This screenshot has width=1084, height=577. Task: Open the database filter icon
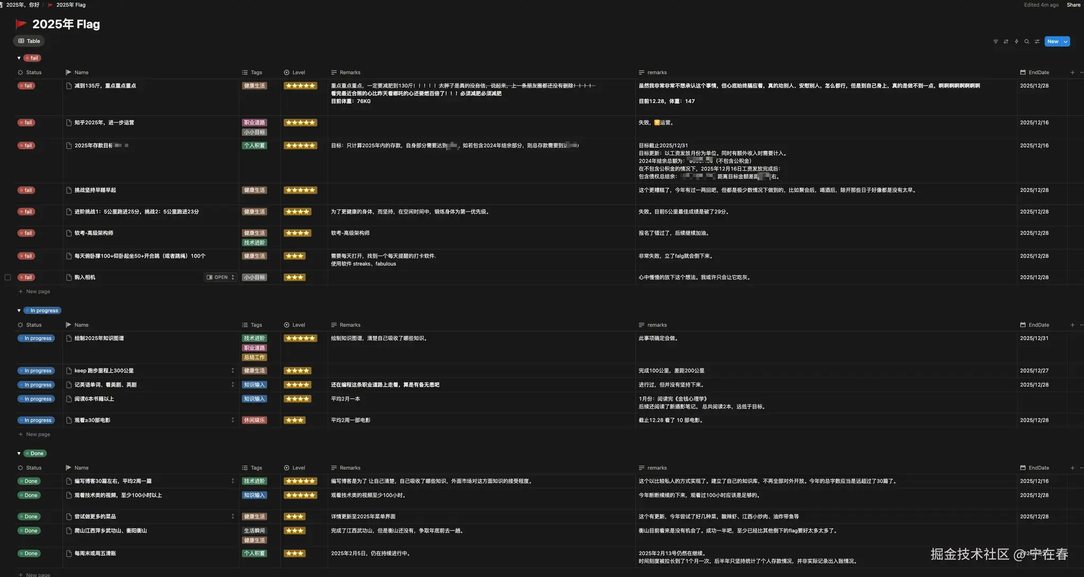pos(996,41)
